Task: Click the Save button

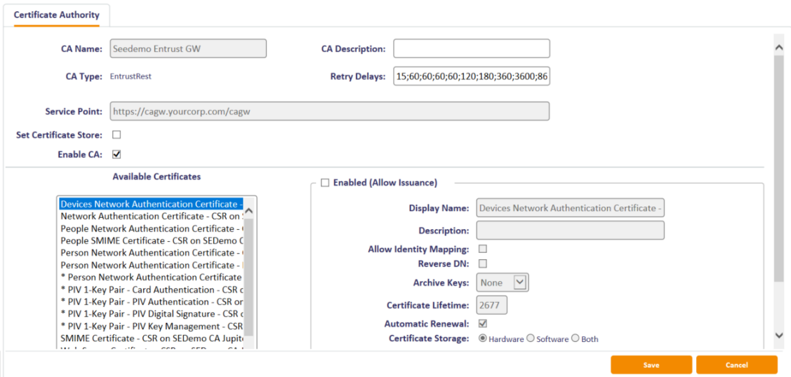Action: (651, 365)
